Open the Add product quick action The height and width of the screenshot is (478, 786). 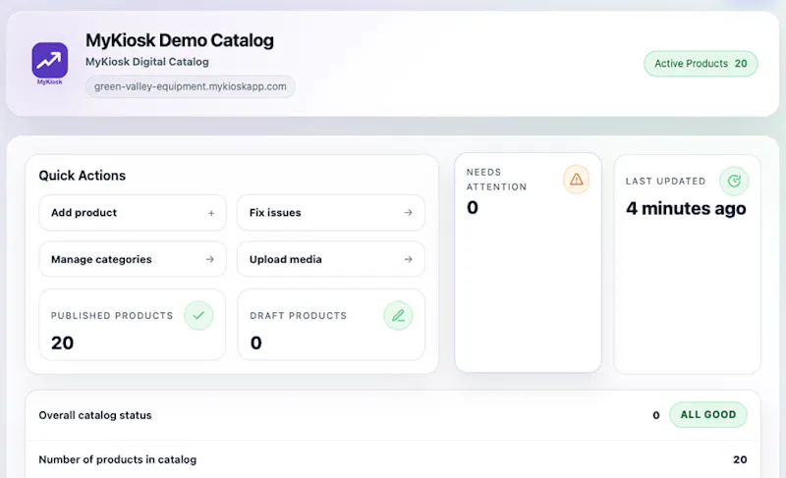[133, 213]
